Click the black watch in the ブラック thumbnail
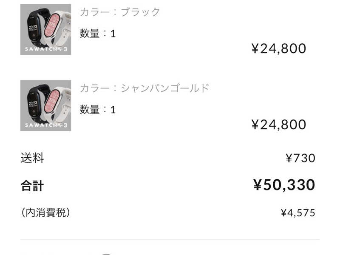 click(x=33, y=28)
